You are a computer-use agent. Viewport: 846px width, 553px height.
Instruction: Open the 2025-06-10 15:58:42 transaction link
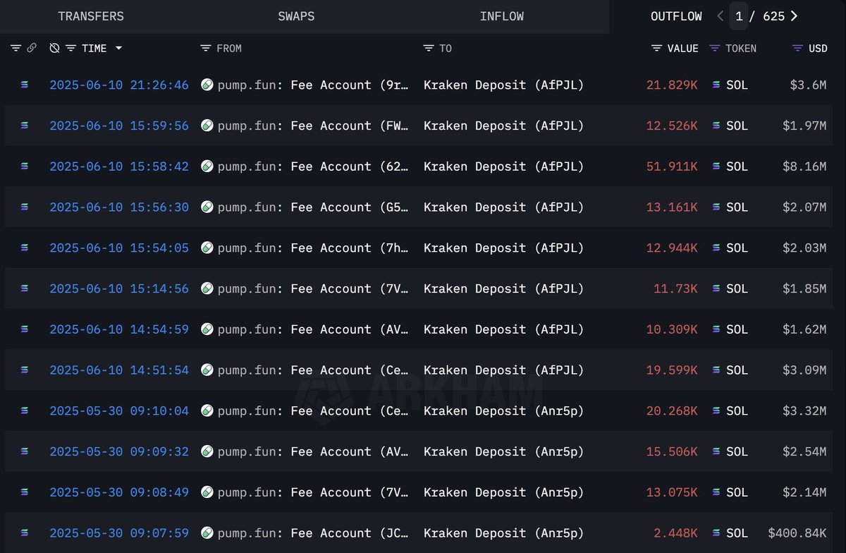point(119,166)
